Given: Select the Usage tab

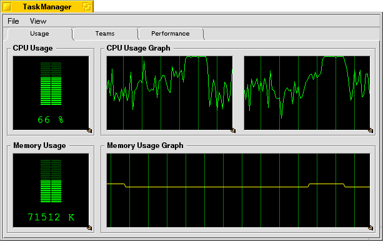Looking at the screenshot, I should point(39,34).
